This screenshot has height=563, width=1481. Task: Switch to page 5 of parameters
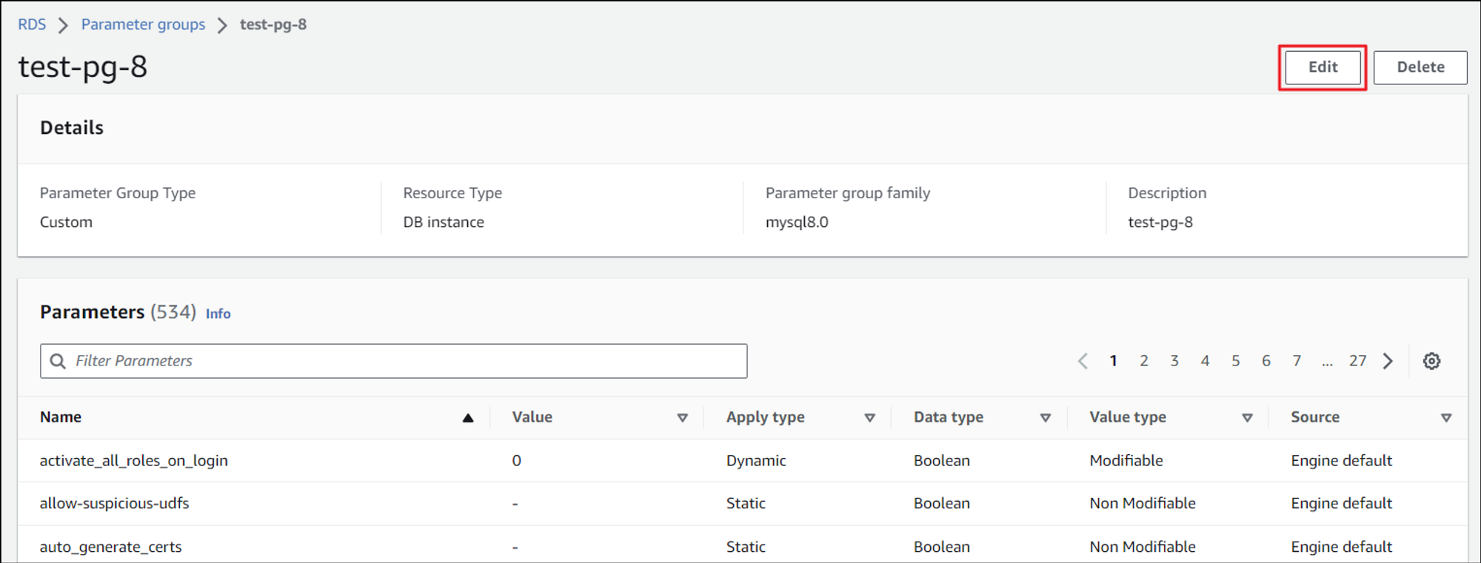(x=1236, y=361)
